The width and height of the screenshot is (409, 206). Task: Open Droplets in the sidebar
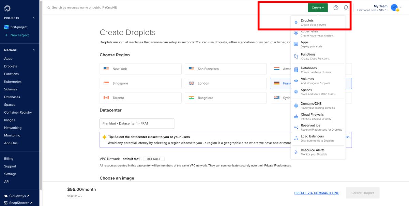tap(11, 67)
